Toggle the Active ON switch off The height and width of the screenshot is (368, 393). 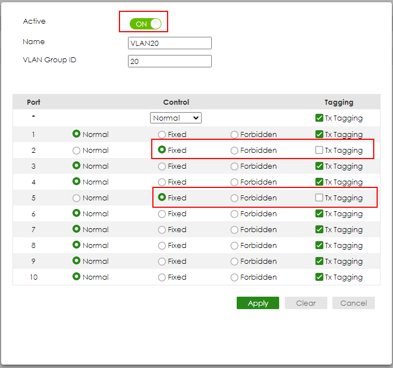tap(146, 24)
